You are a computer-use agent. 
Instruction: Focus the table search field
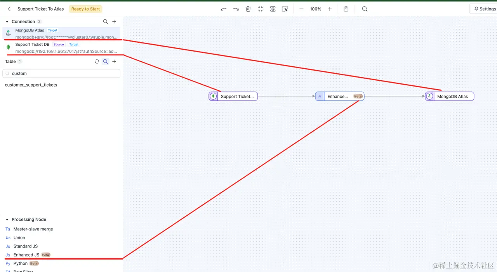coord(61,73)
